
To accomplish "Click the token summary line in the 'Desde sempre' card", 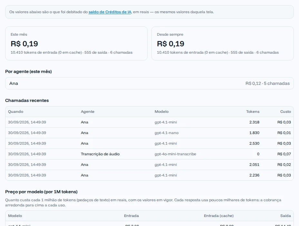I will tap(218, 52).
